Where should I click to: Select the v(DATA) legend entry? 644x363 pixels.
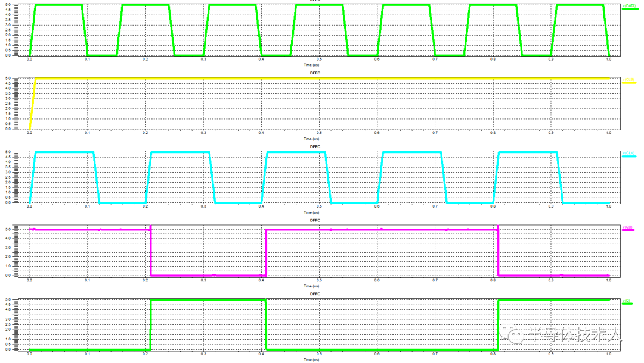pyautogui.click(x=629, y=7)
